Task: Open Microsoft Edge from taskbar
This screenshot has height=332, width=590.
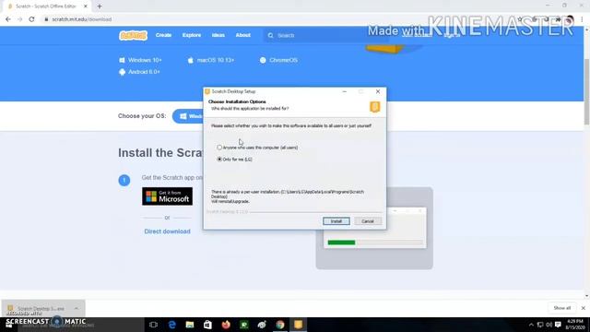Action: point(172,325)
